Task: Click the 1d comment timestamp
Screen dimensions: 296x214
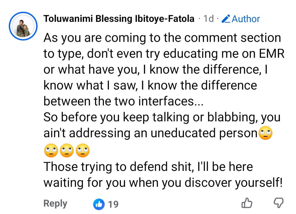Action: coord(208,18)
